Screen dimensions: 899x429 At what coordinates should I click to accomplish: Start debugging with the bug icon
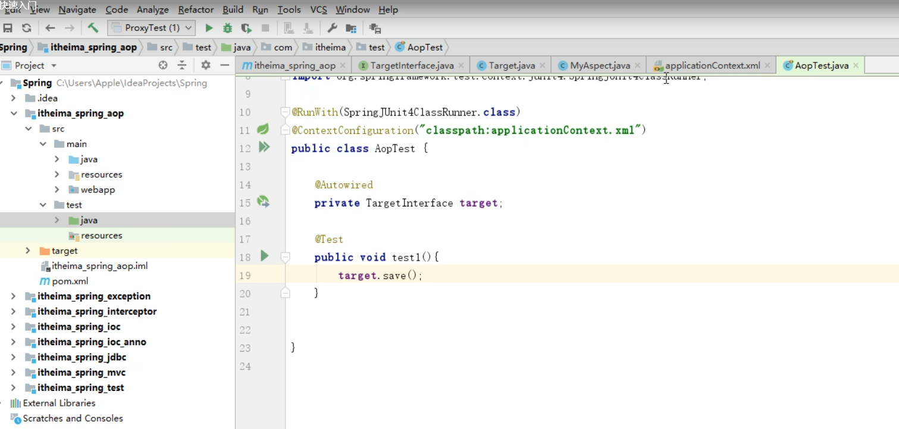point(227,28)
